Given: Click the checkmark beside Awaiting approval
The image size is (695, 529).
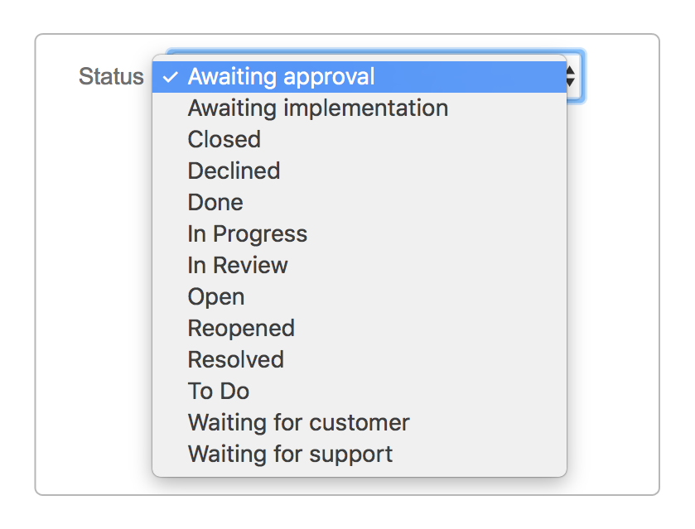Looking at the screenshot, I should click(171, 77).
